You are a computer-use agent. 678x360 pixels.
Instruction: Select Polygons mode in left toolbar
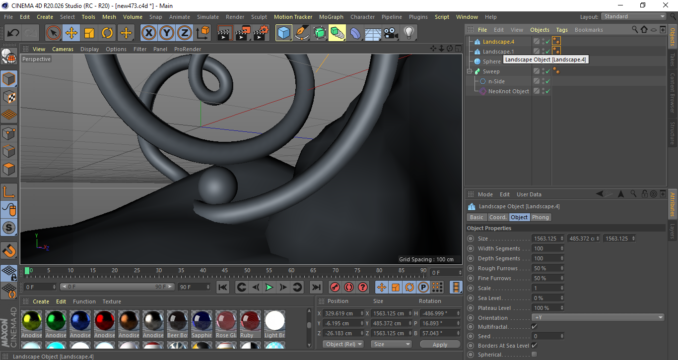(x=9, y=169)
